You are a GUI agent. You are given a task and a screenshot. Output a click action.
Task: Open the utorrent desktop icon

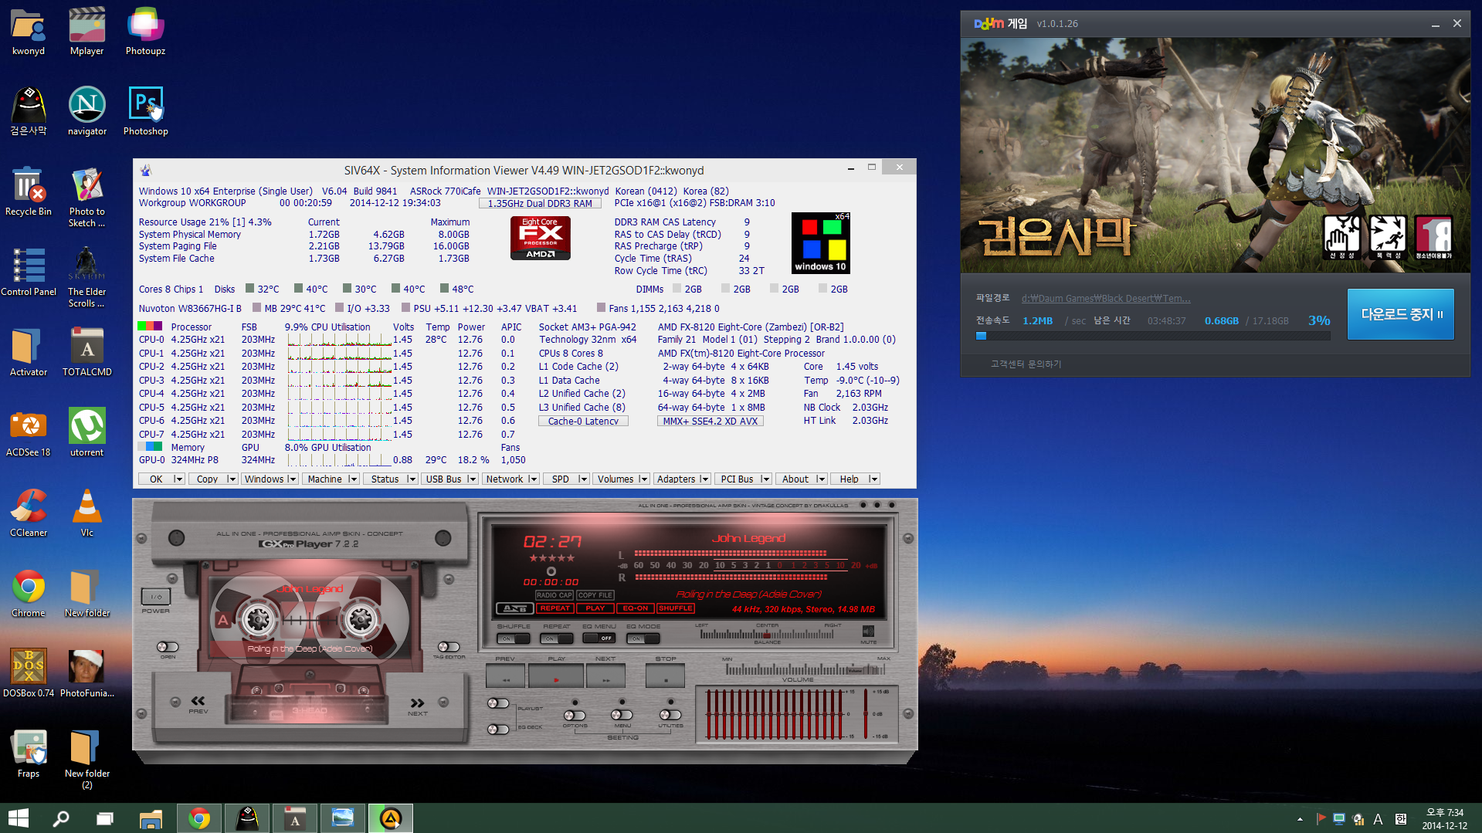click(87, 433)
